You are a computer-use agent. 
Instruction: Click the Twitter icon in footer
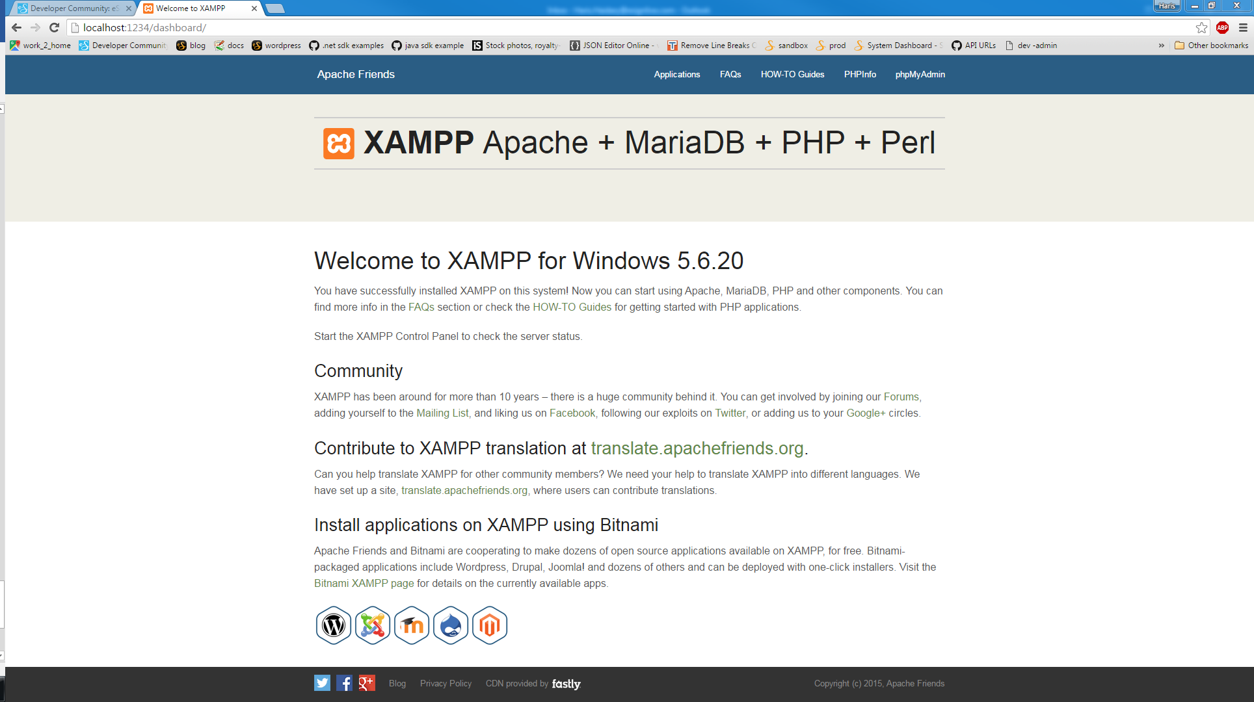click(x=322, y=682)
